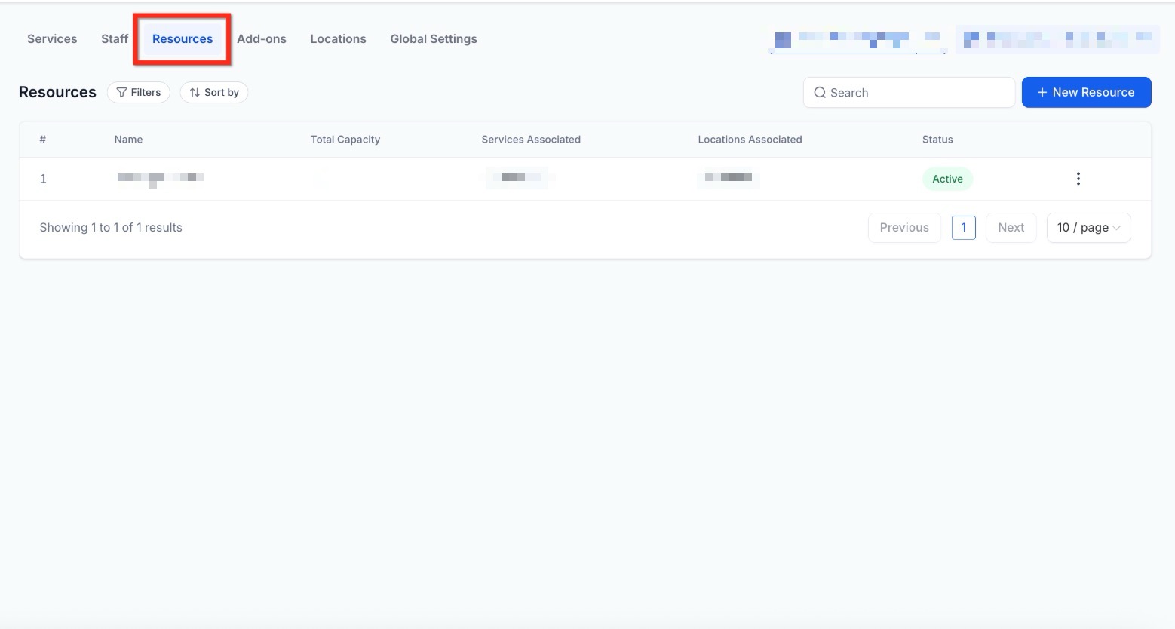
Task: Click the New Resource button
Action: coord(1086,92)
